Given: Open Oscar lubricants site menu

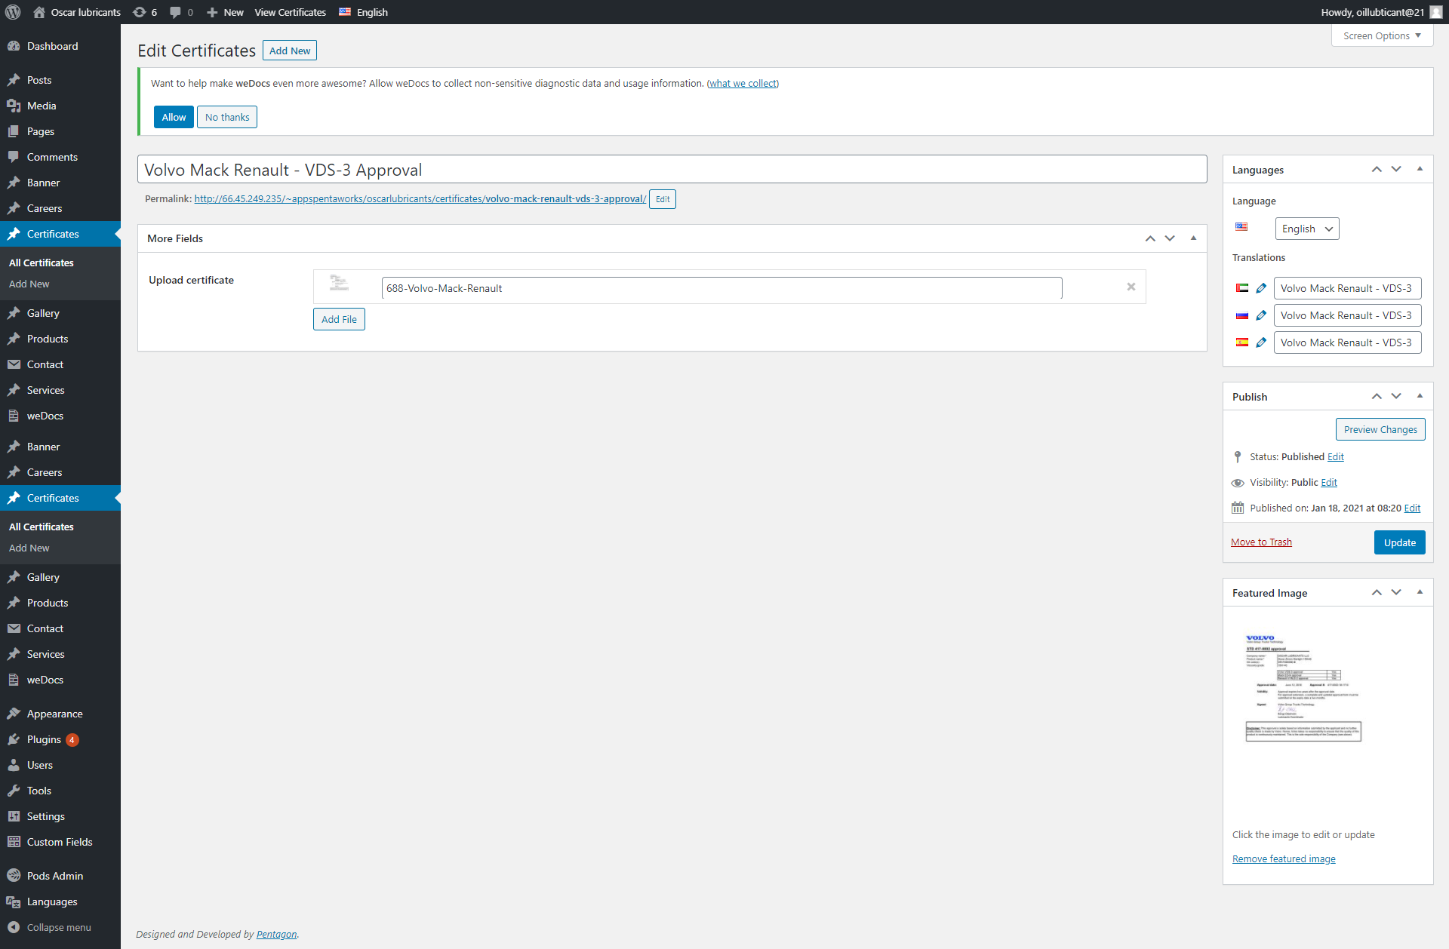Looking at the screenshot, I should pyautogui.click(x=77, y=12).
